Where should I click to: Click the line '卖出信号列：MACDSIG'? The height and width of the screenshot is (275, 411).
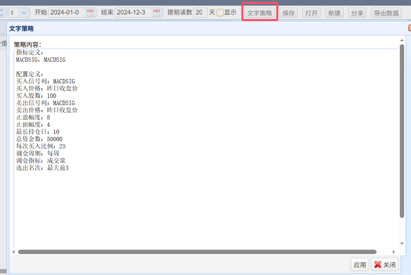pyautogui.click(x=45, y=103)
